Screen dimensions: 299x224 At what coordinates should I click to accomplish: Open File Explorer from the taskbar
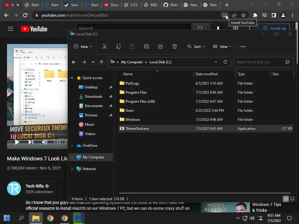coord(36,218)
